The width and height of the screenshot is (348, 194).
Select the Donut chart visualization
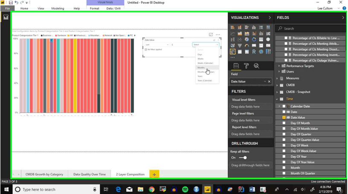click(x=254, y=40)
